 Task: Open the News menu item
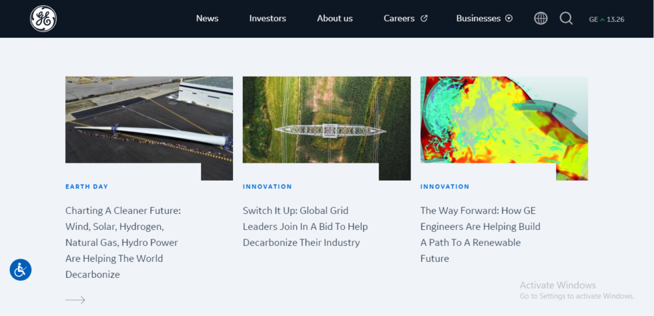tap(207, 19)
